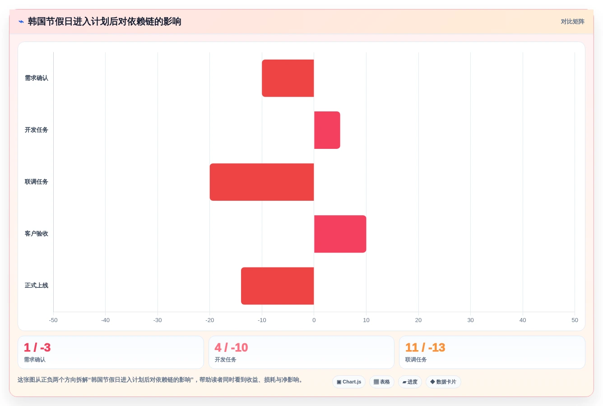Click the 需求确认 red bar

click(288, 78)
